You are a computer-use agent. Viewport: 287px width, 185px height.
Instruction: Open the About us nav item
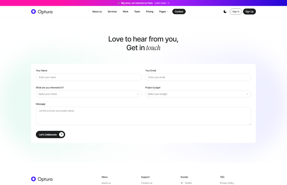(97, 12)
